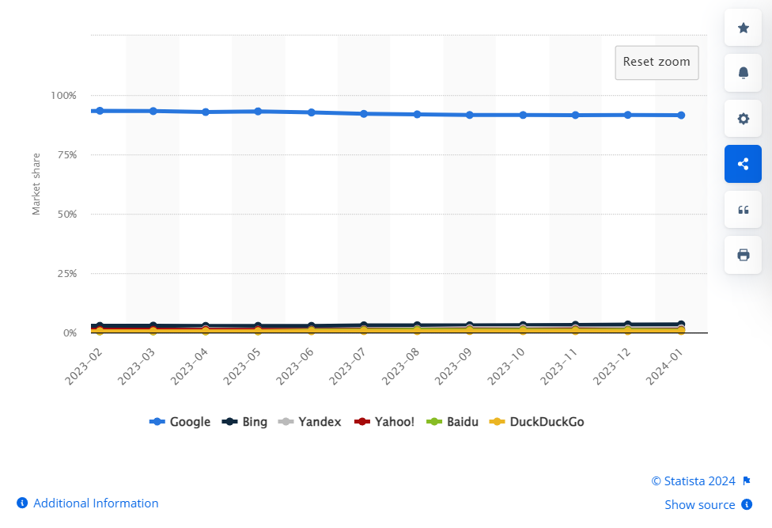Viewport: 772px width, 528px height.
Task: Click the blue share icon
Action: (743, 164)
